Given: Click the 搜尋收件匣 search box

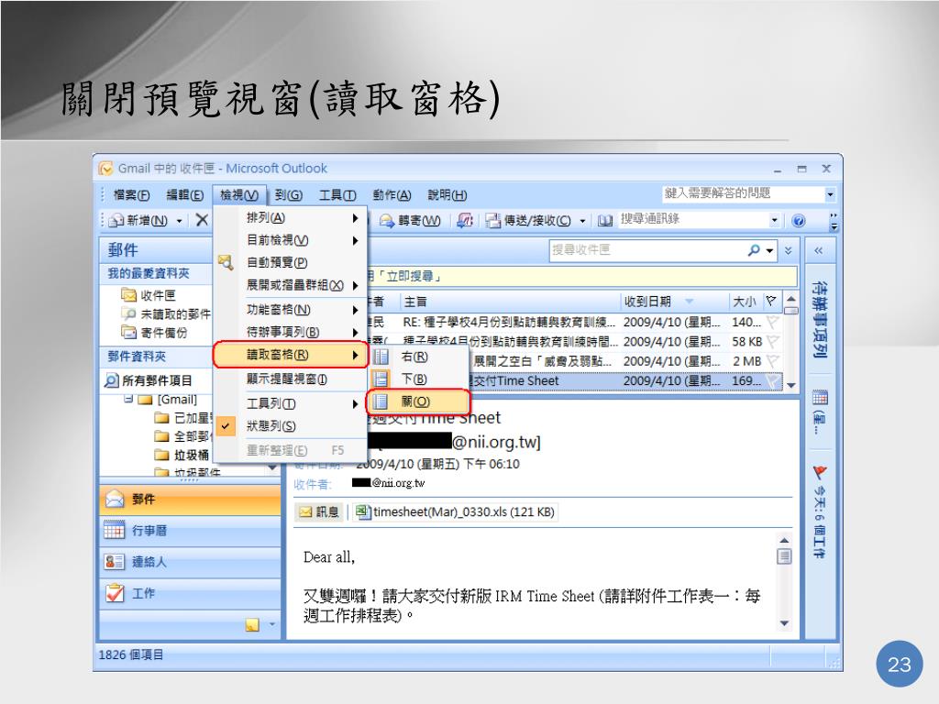Looking at the screenshot, I should [x=646, y=250].
